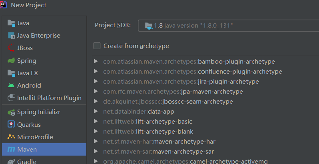Select maven-archetype-har row text
Screen dimensions: 319x164
click(159, 142)
